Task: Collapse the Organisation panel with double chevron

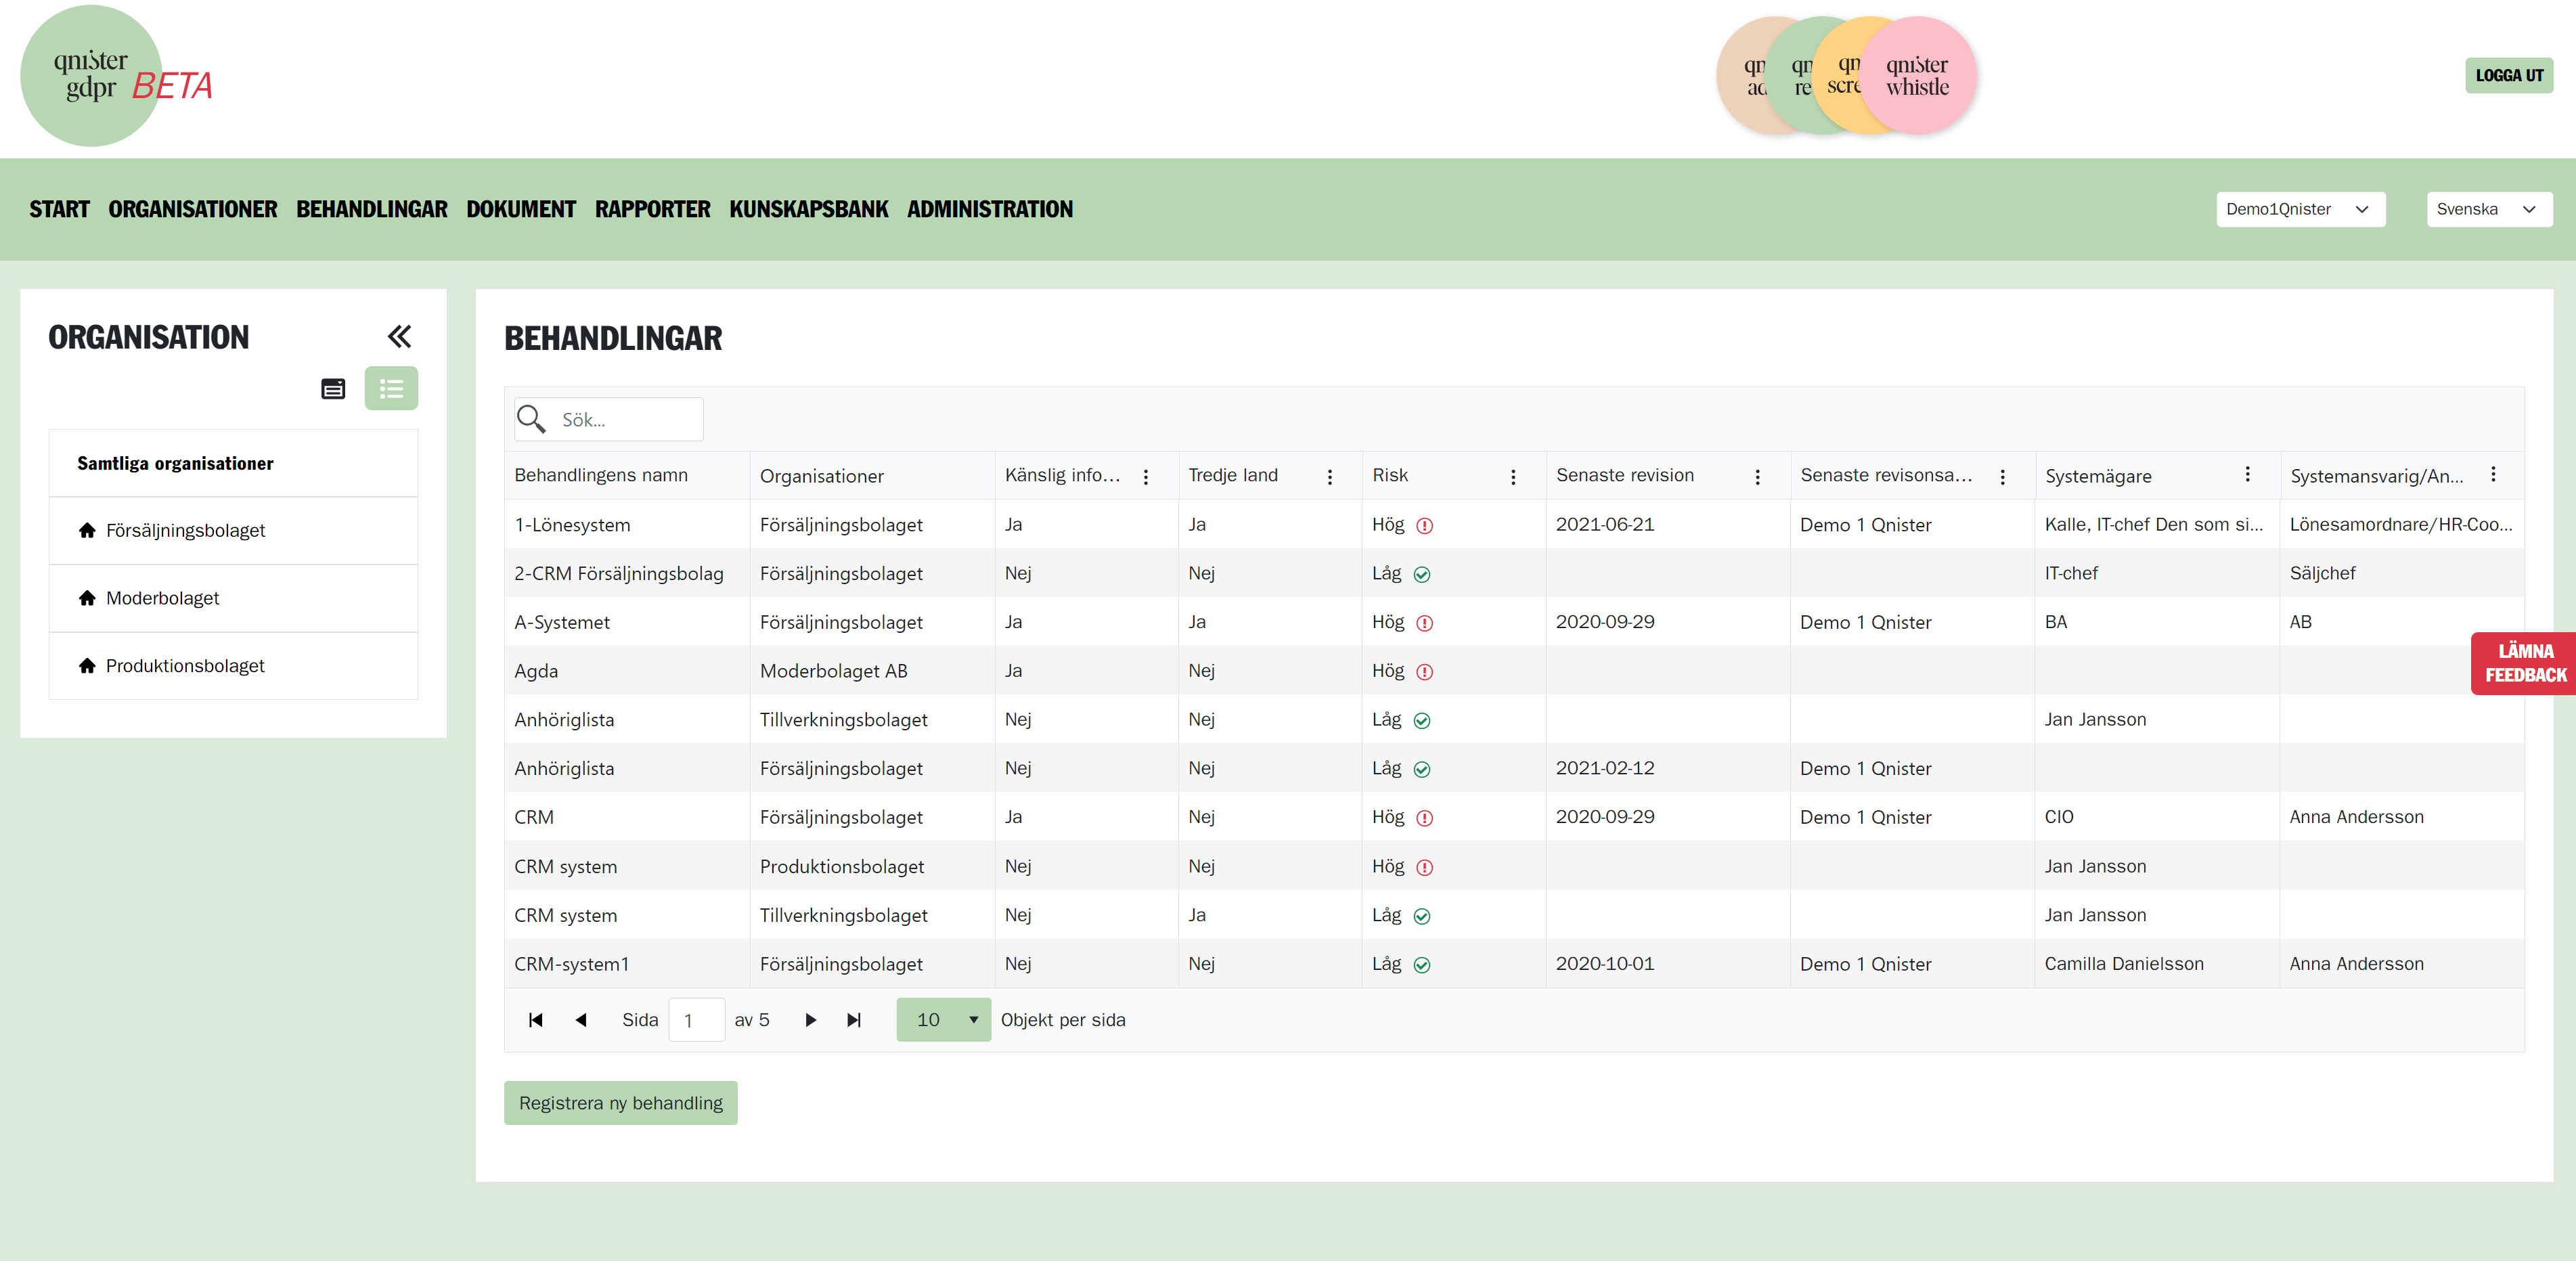Action: (399, 336)
